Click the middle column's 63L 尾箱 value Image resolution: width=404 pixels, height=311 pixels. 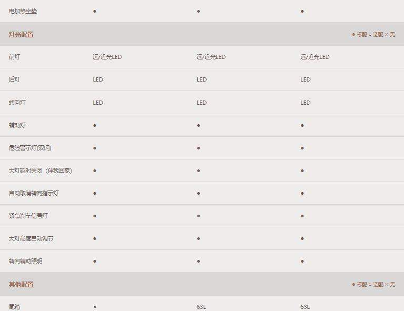point(201,307)
